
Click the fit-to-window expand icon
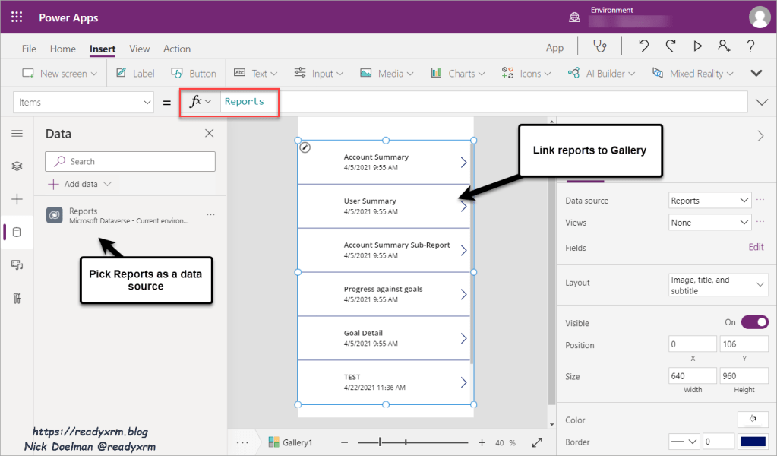click(537, 442)
